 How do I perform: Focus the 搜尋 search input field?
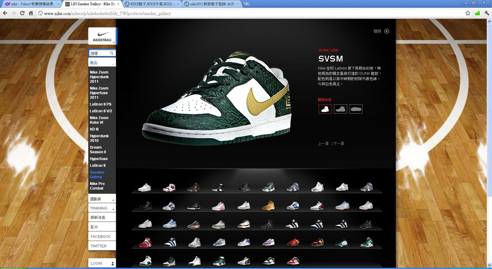99,53
